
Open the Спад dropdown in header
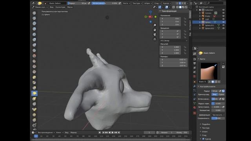[x=157, y=3]
